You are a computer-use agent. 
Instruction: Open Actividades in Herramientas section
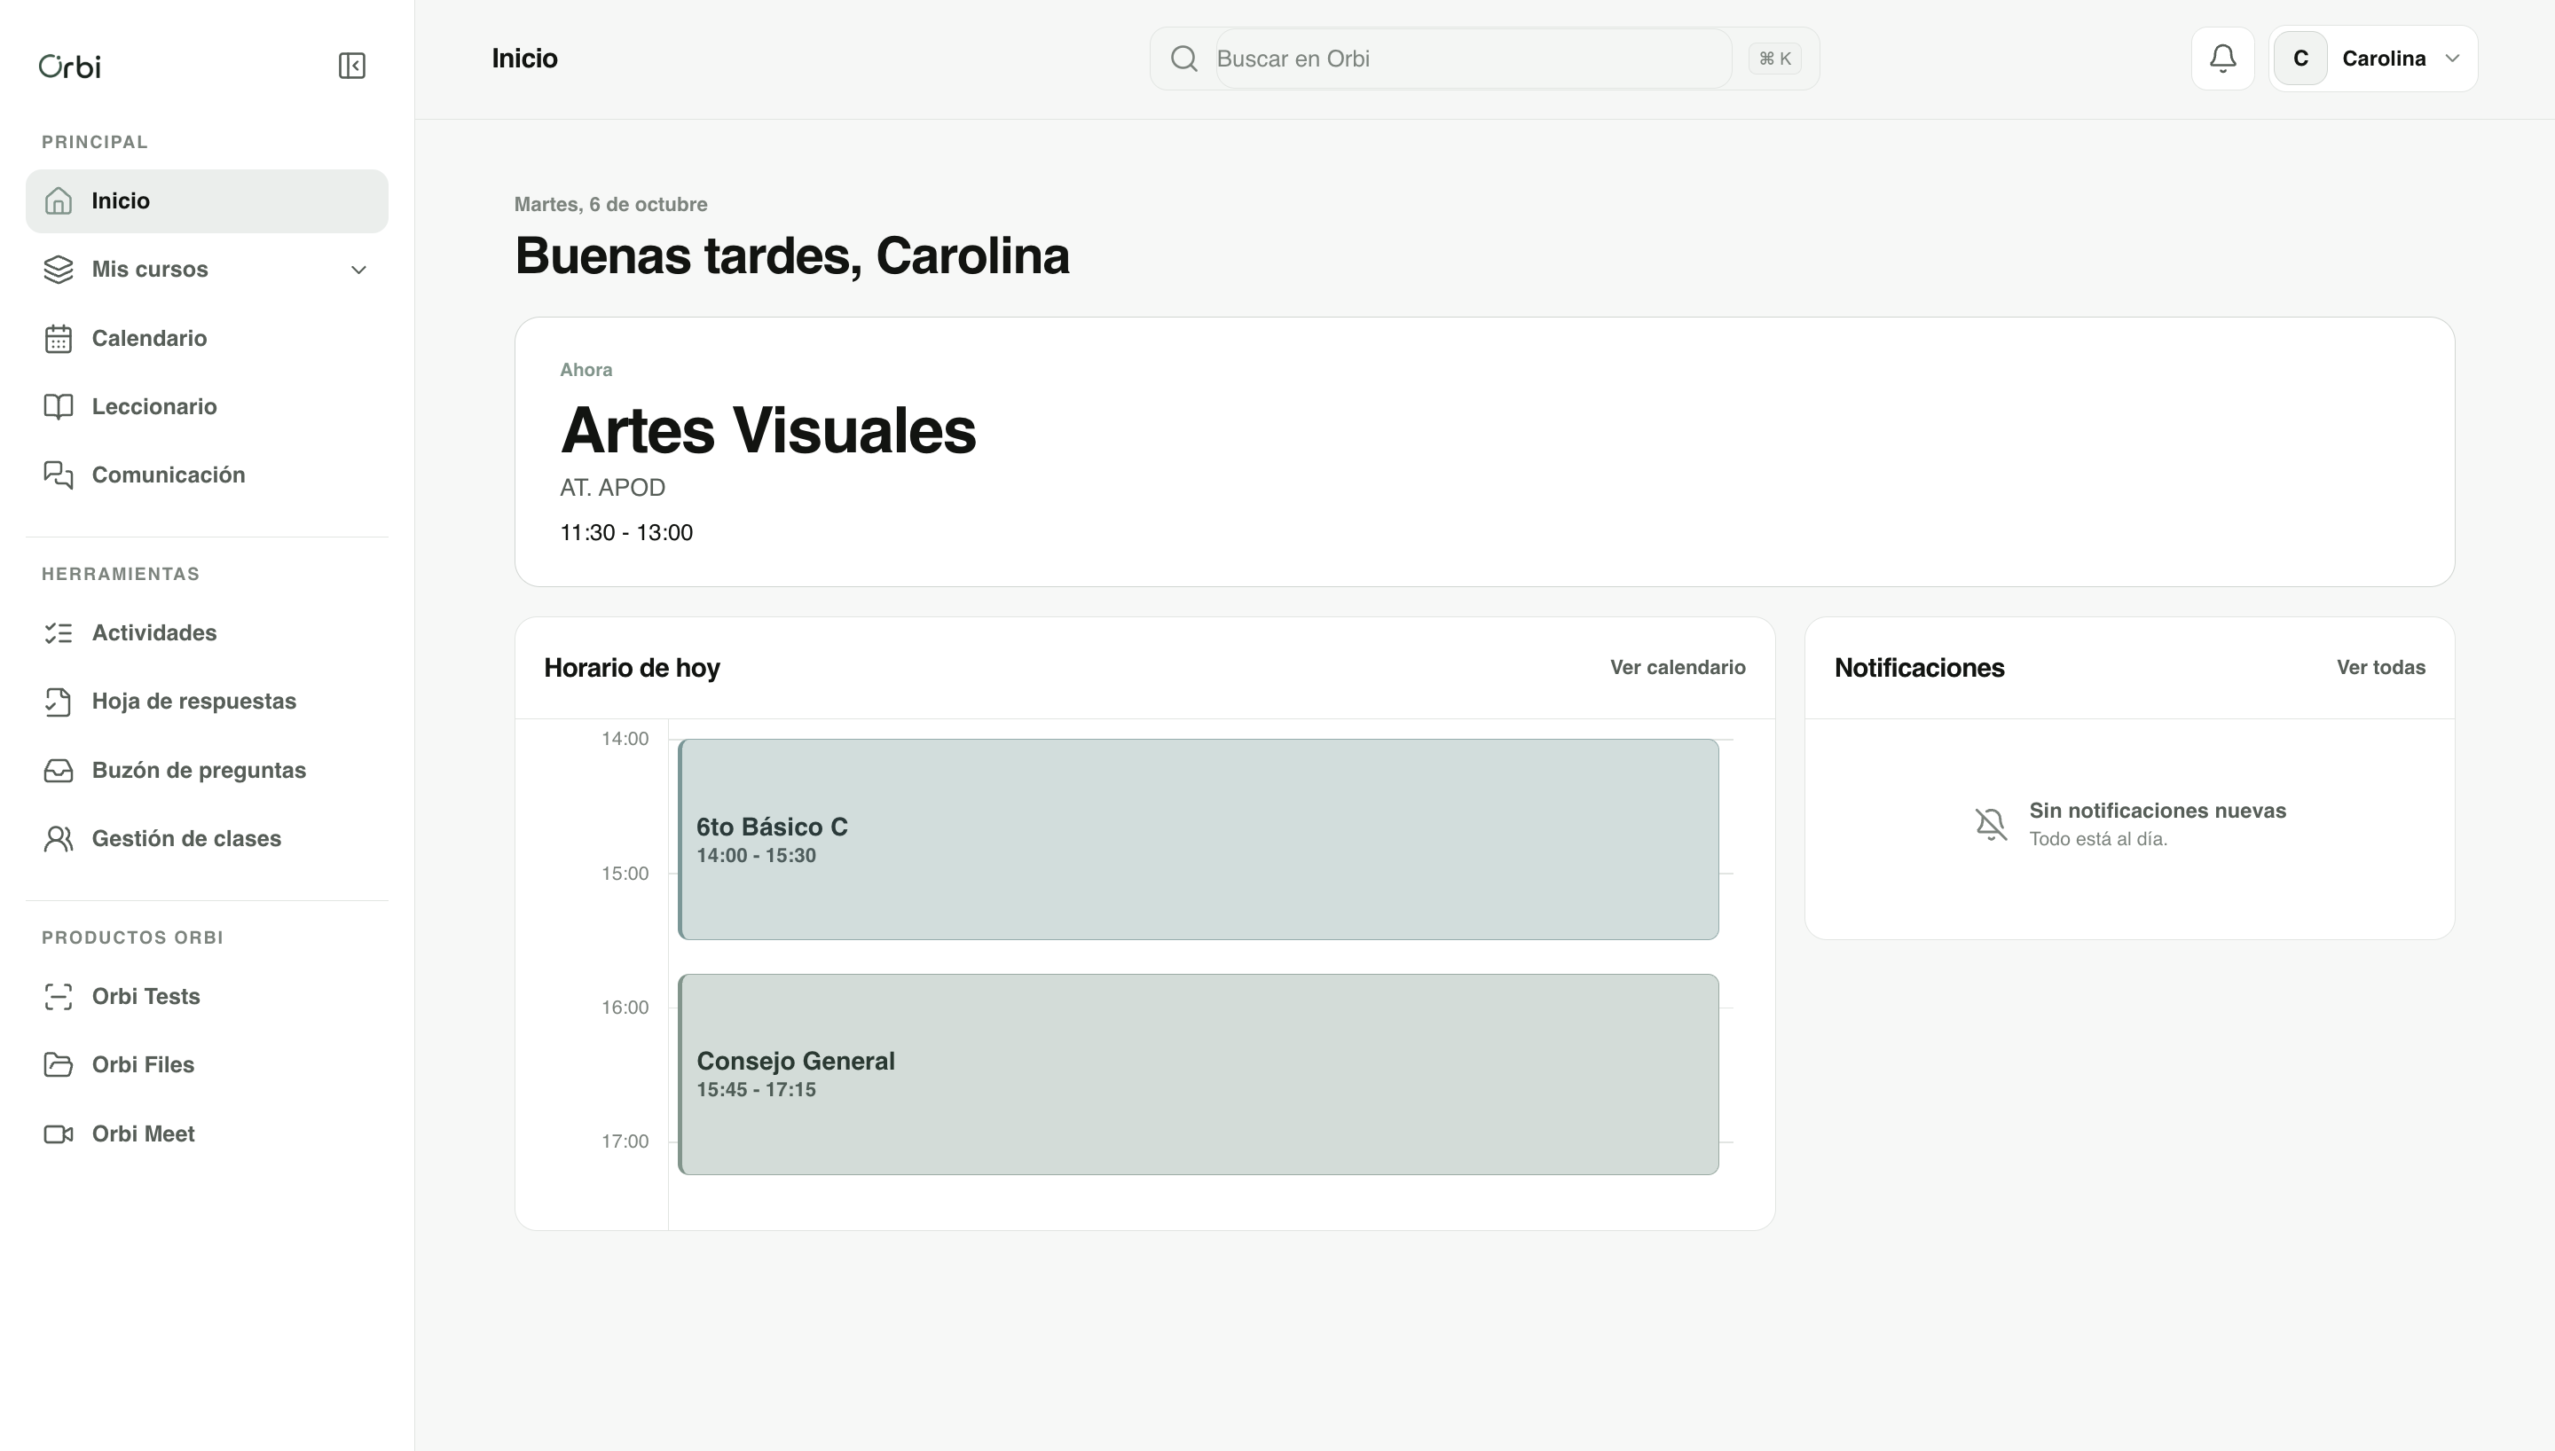(207, 633)
